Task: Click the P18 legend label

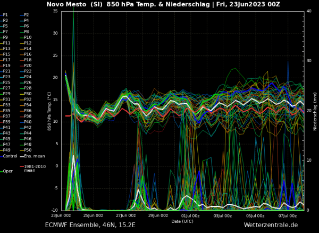Action: [x=28, y=60]
